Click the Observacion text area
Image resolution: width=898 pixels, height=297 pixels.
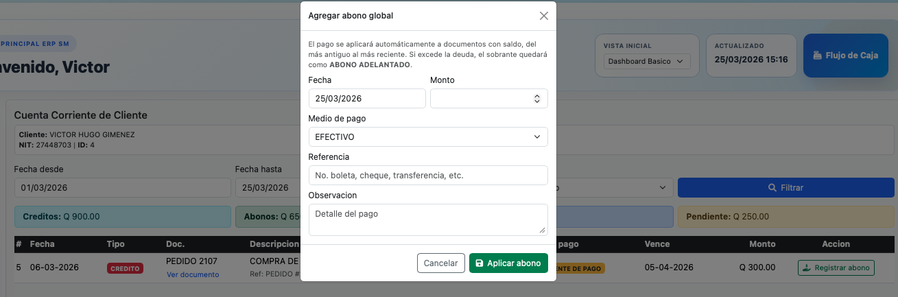(428, 219)
